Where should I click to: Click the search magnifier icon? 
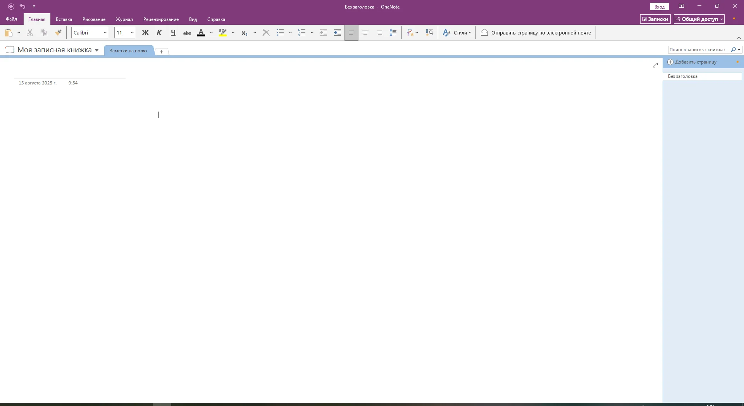click(733, 50)
